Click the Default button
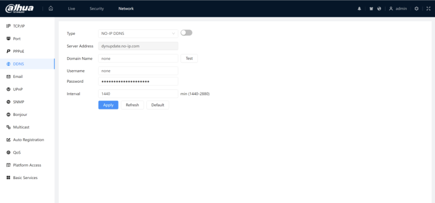Screen dimensions: 435x203 pyautogui.click(x=158, y=105)
